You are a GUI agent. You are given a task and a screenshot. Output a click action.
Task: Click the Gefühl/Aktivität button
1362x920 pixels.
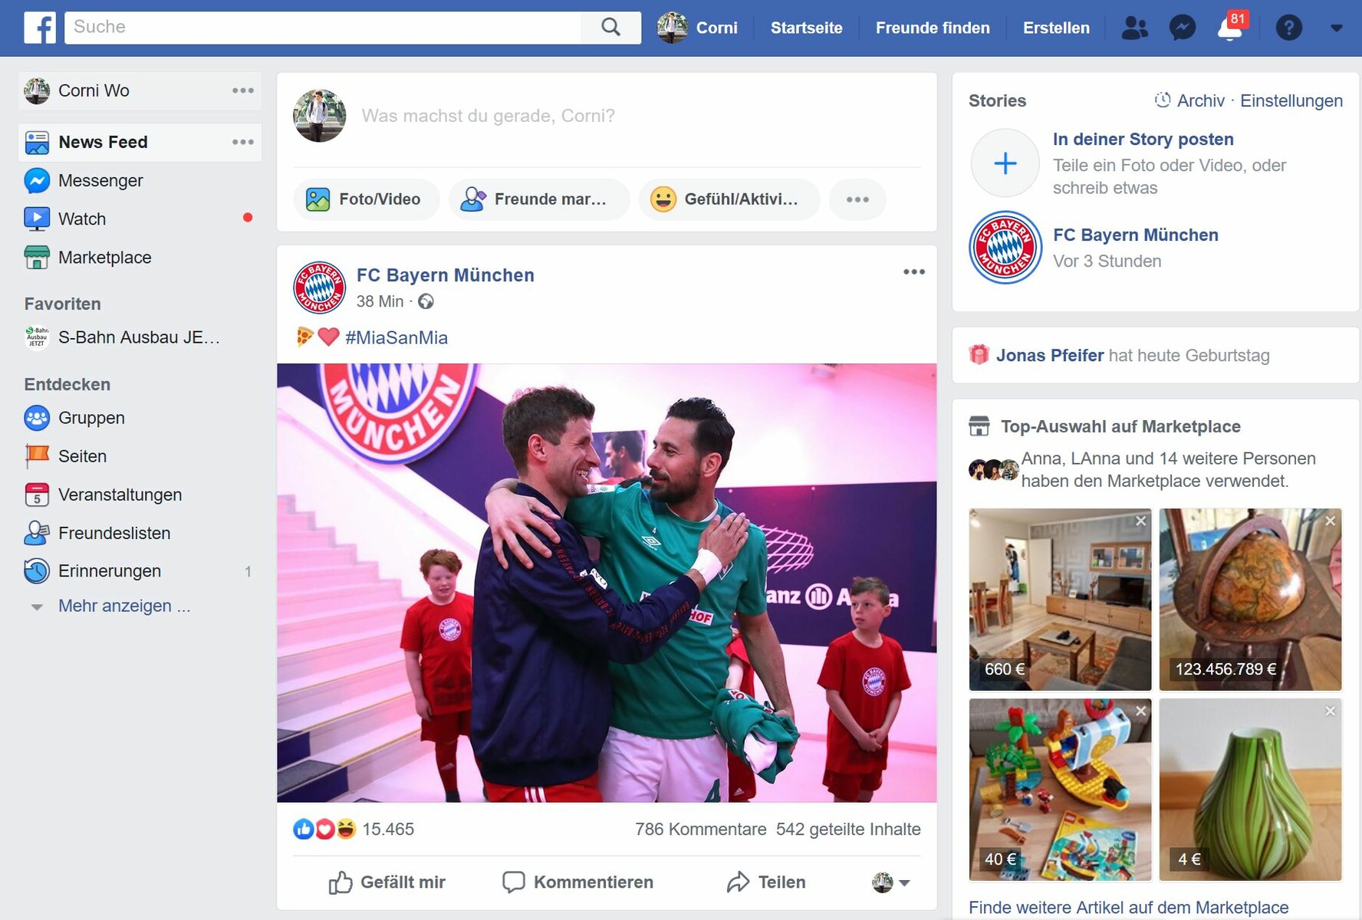[x=729, y=199]
